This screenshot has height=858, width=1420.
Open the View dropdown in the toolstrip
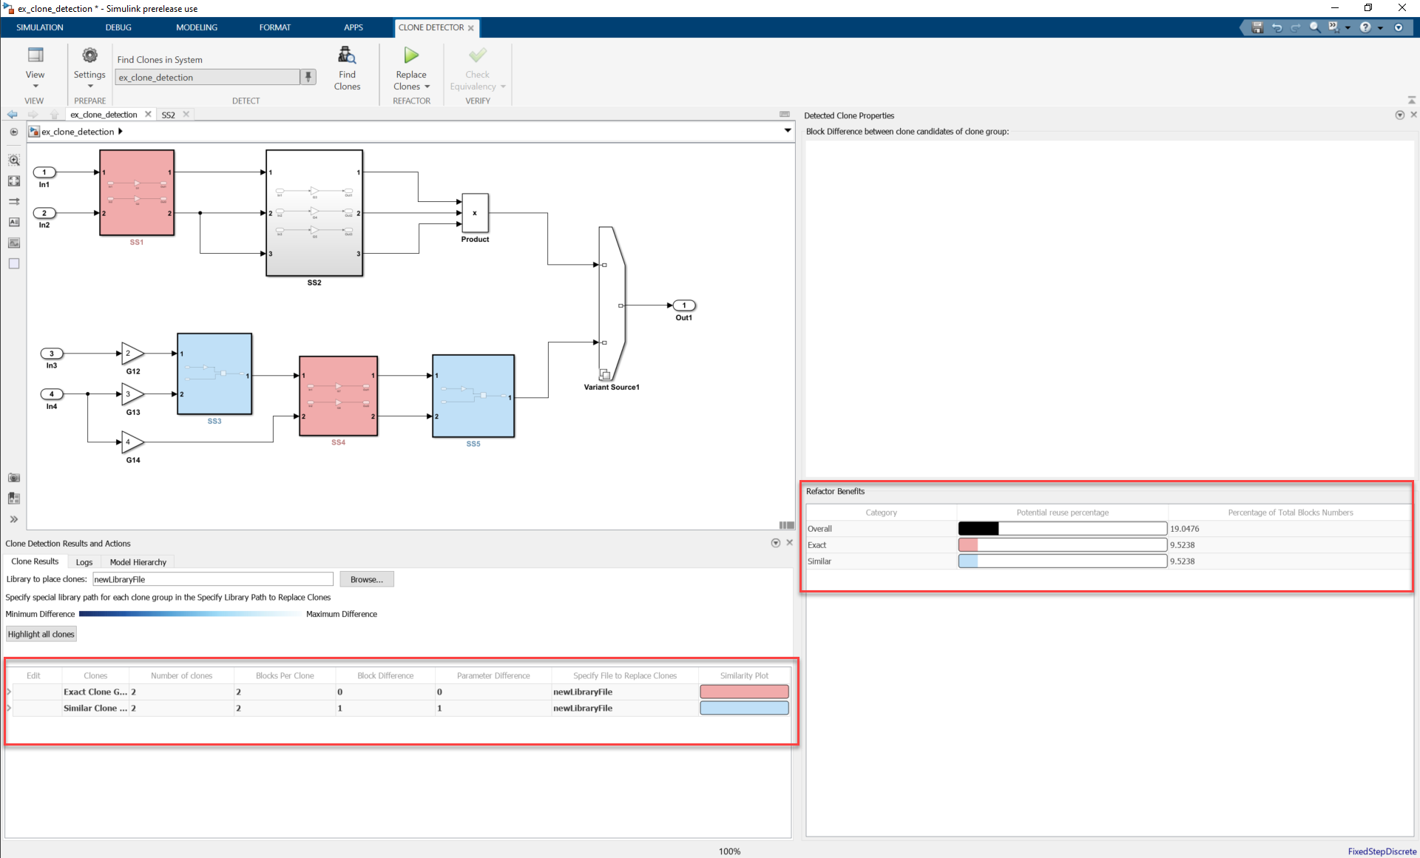point(35,86)
